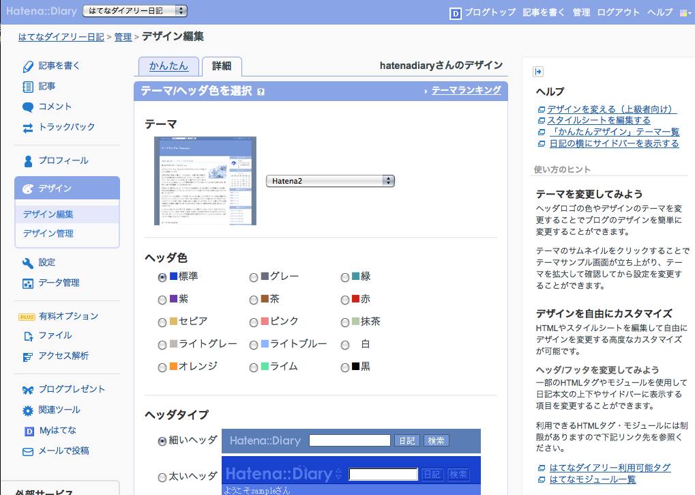The width and height of the screenshot is (695, 495).
Task: Click the Hatena2 theme preview thumbnail
Action: pyautogui.click(x=205, y=181)
